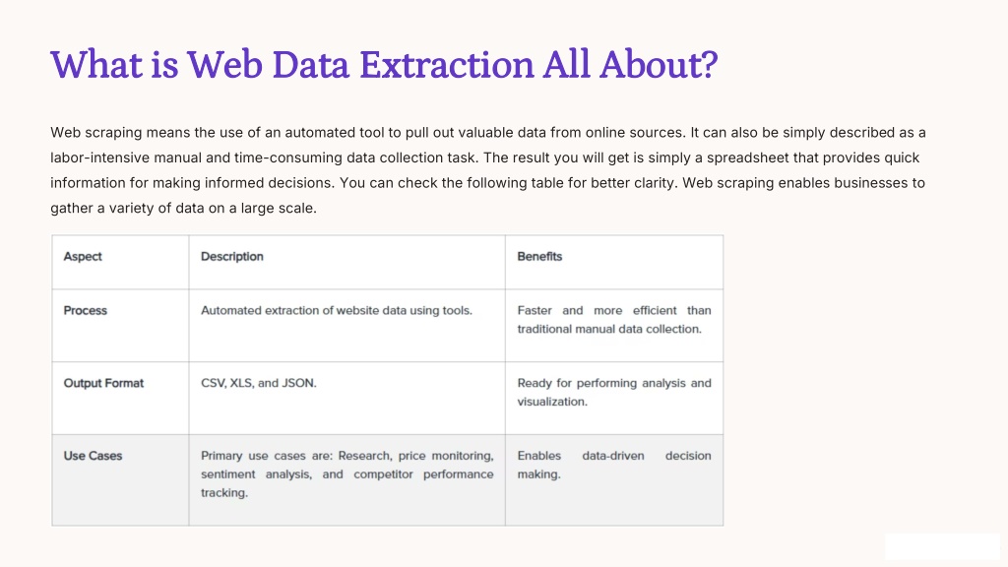Click the "Output Format" row label
This screenshot has height=567, width=1008.
click(103, 383)
